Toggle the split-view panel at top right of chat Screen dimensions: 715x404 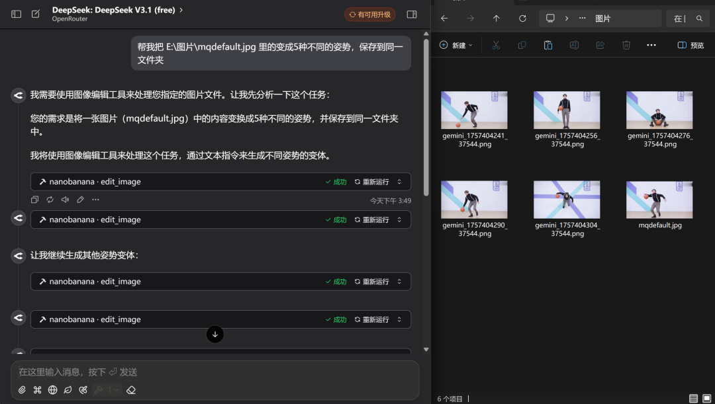point(411,14)
